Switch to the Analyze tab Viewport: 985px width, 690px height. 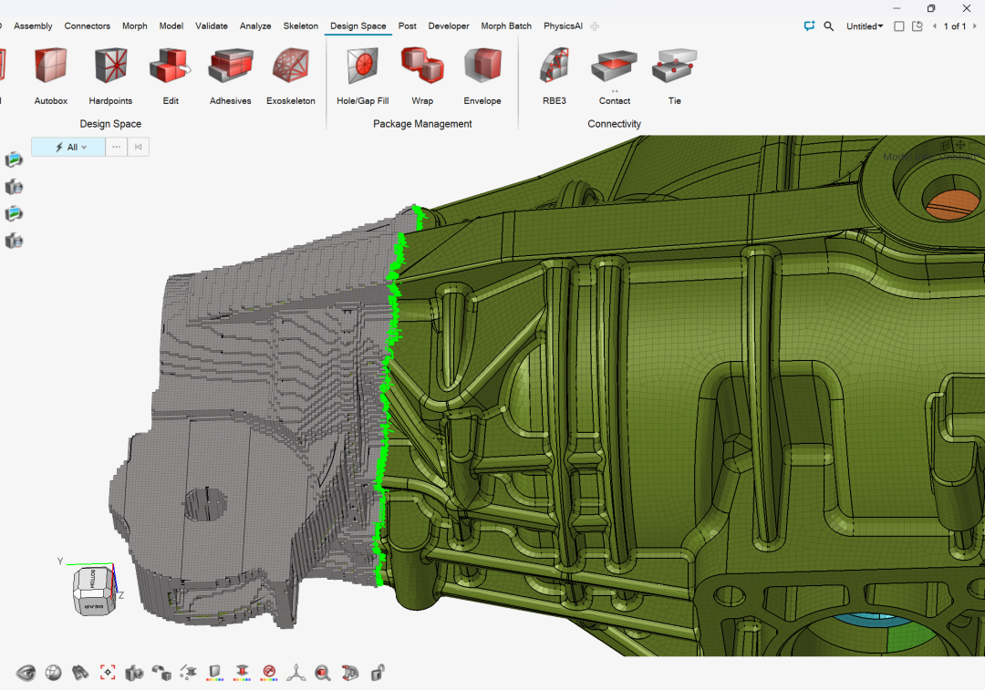click(x=255, y=26)
